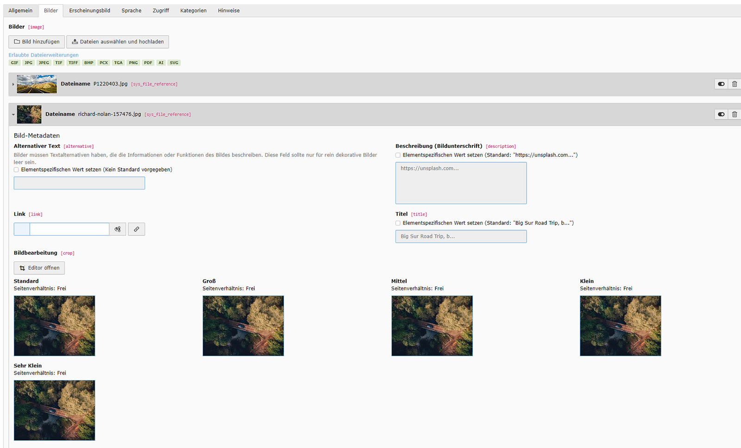This screenshot has height=448, width=741.
Task: Click the link field wizard toggle icon
Action: pyautogui.click(x=118, y=229)
